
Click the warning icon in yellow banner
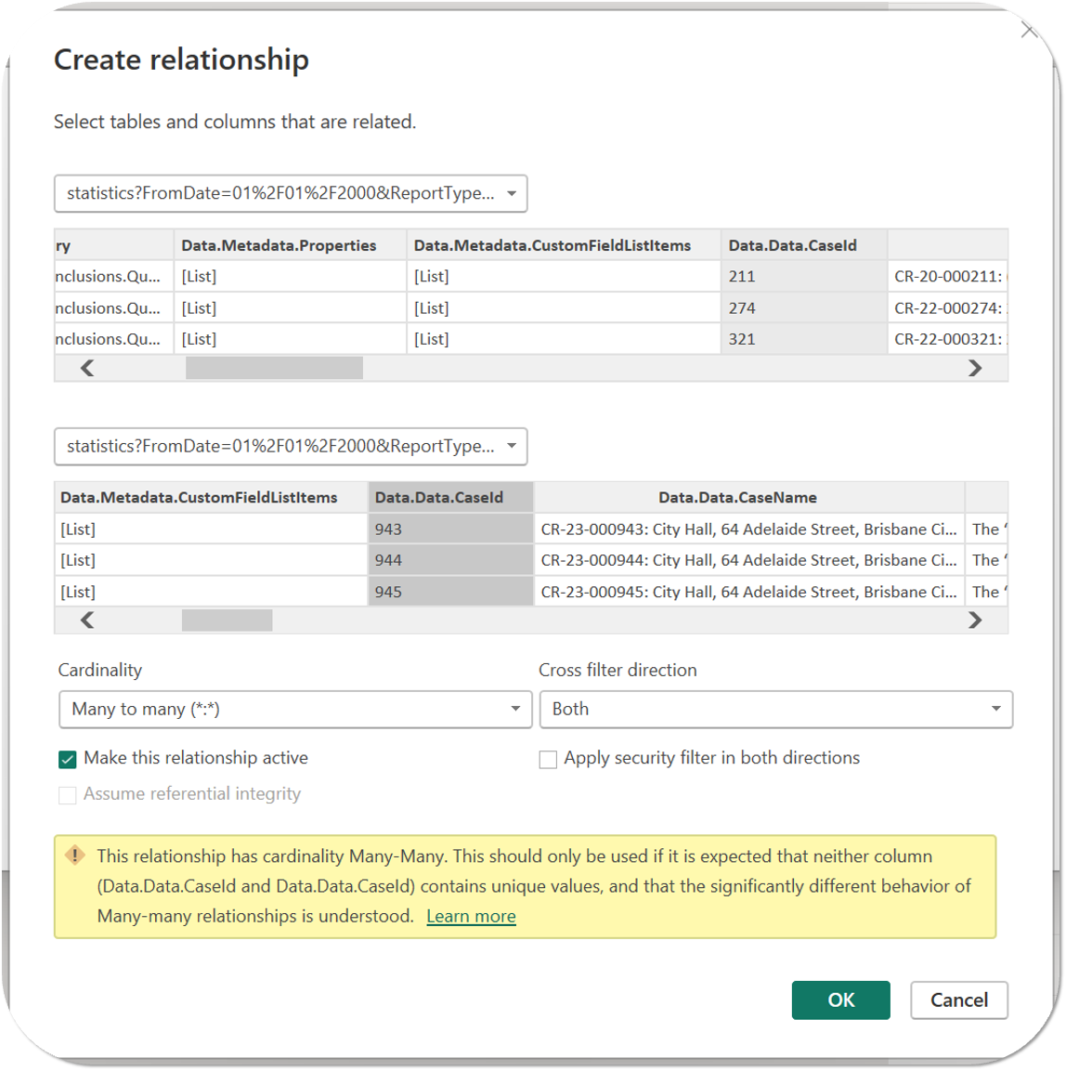75,855
